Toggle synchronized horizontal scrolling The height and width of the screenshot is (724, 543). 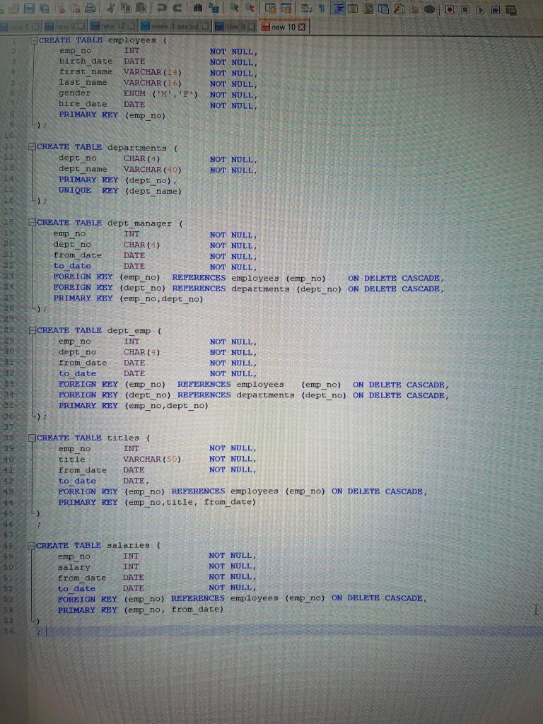[286, 8]
